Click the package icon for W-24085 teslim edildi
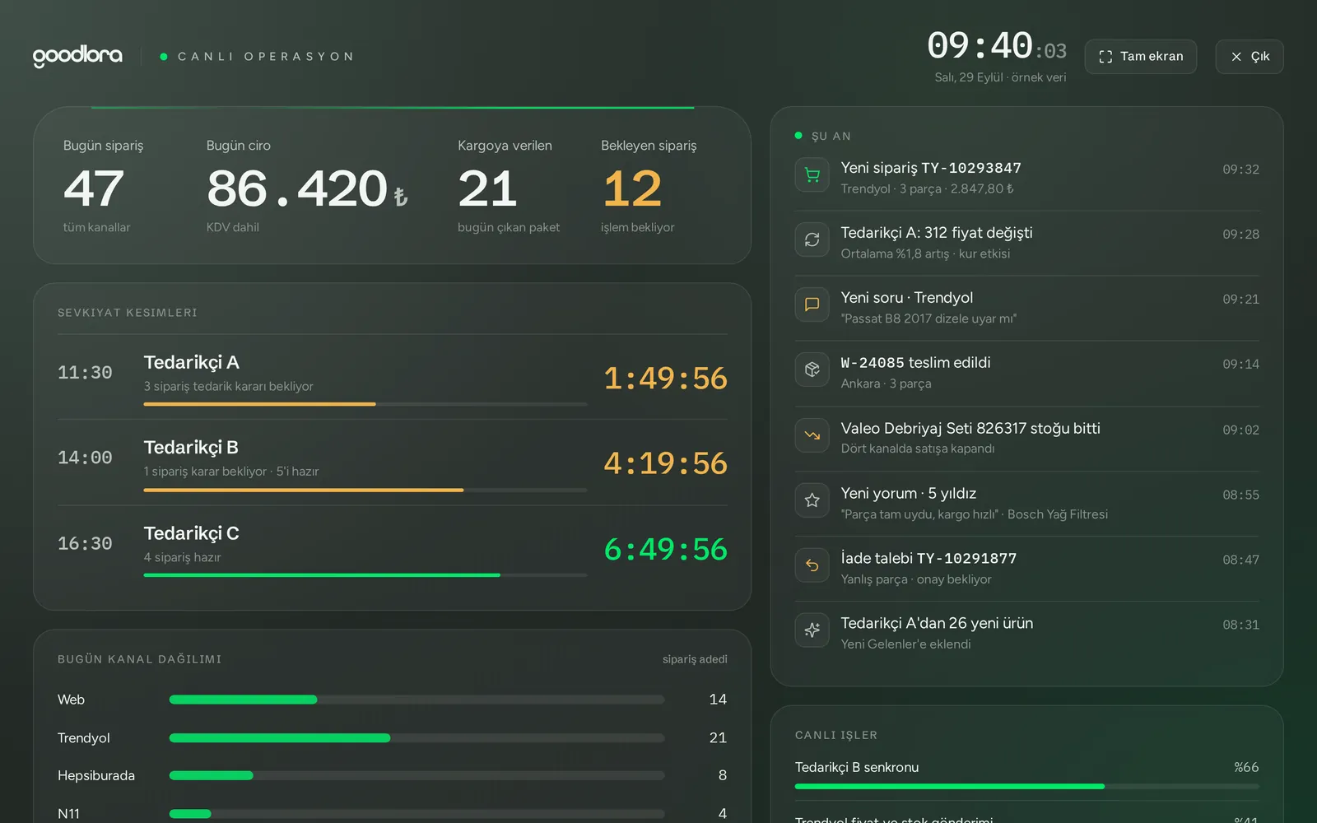The image size is (1317, 823). [x=812, y=370]
